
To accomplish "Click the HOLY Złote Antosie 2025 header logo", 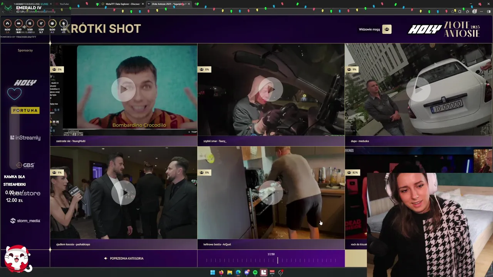I will pos(444,29).
